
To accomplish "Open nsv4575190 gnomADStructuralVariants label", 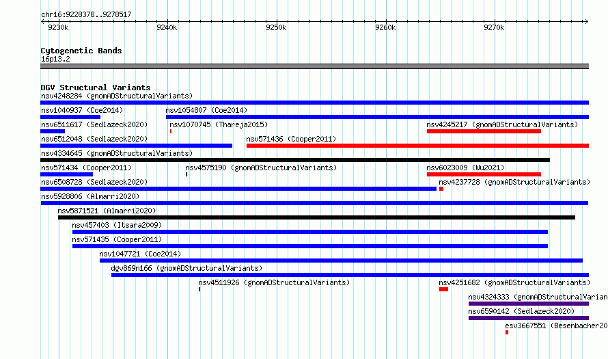I will (261, 168).
